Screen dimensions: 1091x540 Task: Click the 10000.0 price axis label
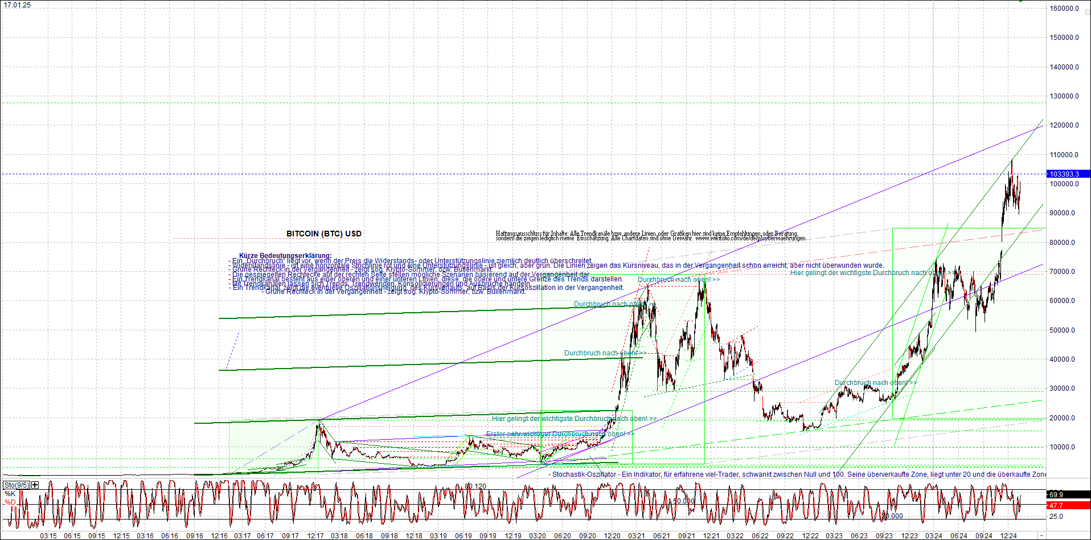(x=1063, y=447)
